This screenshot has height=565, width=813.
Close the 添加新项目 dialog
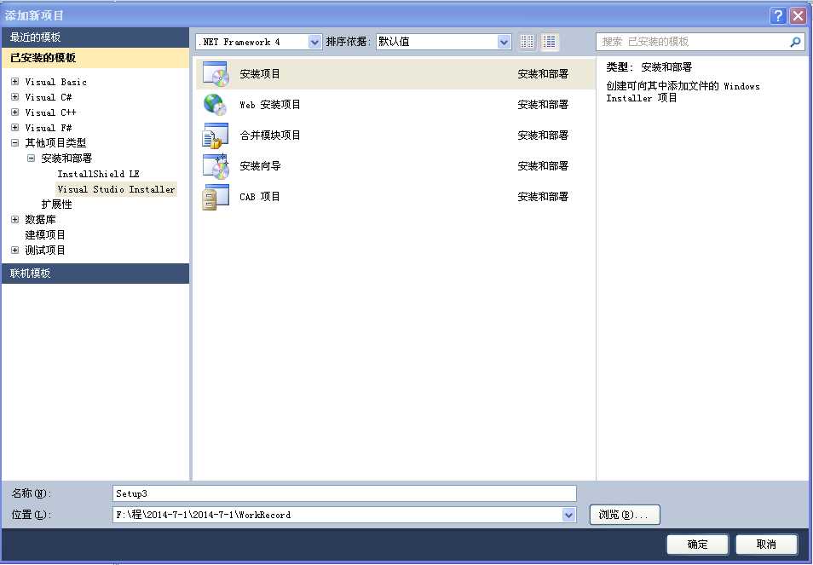pyautogui.click(x=798, y=15)
